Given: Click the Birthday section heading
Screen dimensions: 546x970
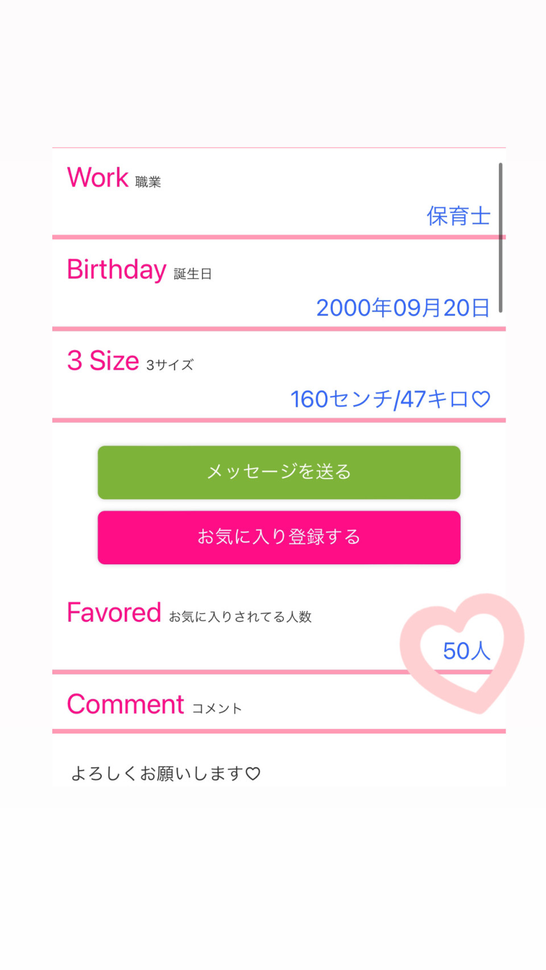Looking at the screenshot, I should point(117,270).
